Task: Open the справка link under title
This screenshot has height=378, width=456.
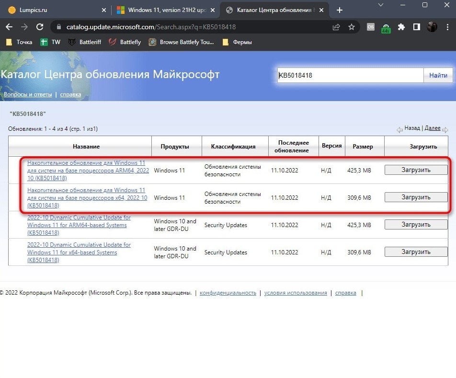Action: point(70,94)
